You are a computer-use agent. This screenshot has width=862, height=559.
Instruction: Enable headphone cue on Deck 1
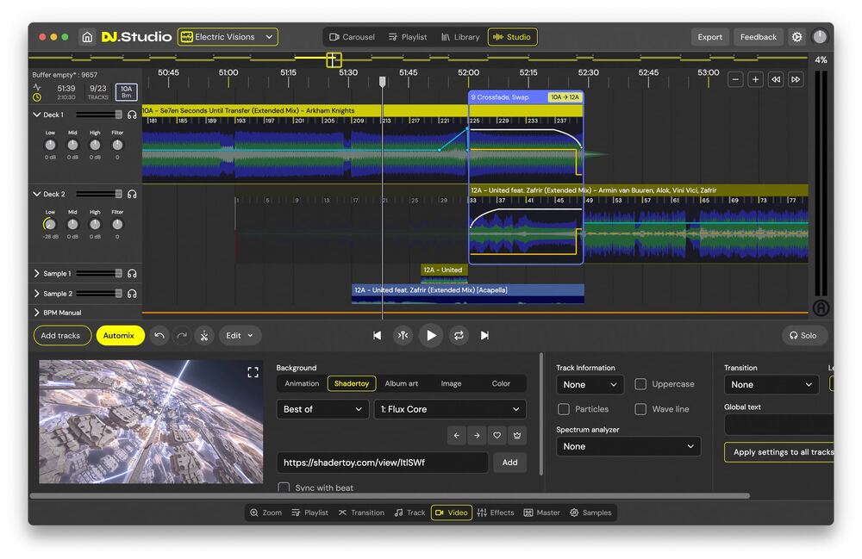click(x=132, y=115)
